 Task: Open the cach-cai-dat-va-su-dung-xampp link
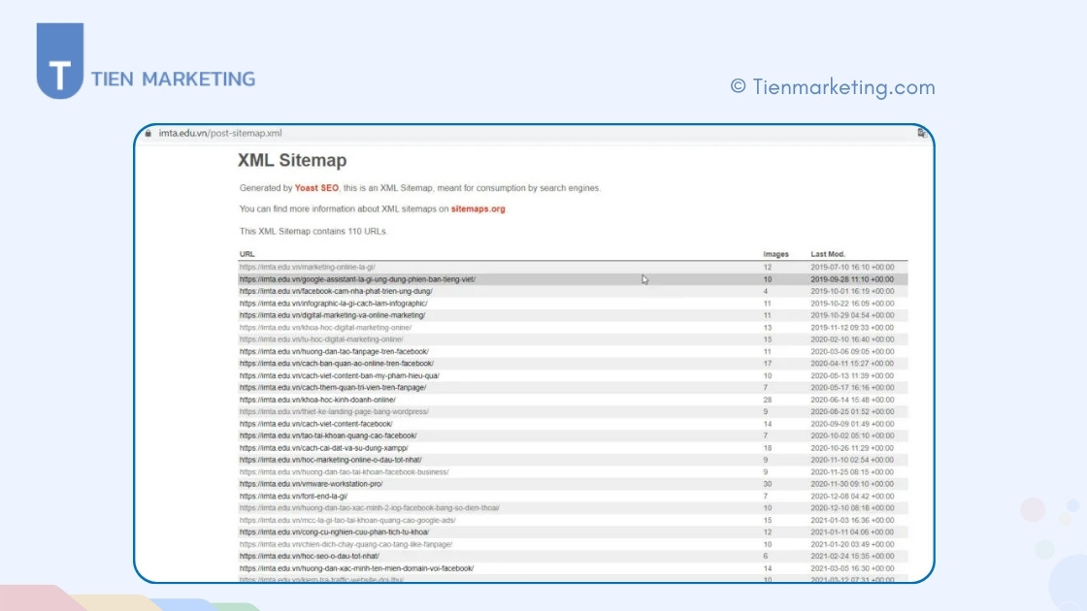[323, 448]
